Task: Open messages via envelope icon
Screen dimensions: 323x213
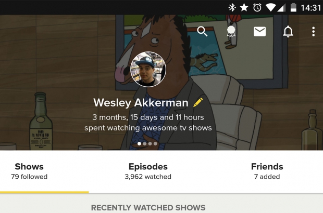Action: point(259,32)
